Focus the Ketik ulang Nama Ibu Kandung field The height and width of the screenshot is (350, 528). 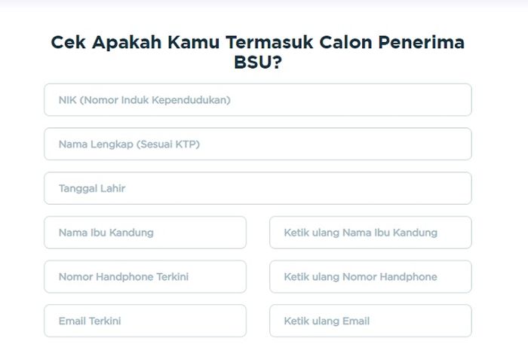click(x=370, y=233)
